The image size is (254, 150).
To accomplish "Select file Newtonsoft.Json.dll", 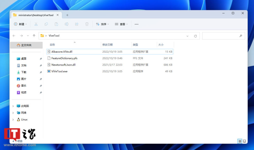I will (110, 65).
